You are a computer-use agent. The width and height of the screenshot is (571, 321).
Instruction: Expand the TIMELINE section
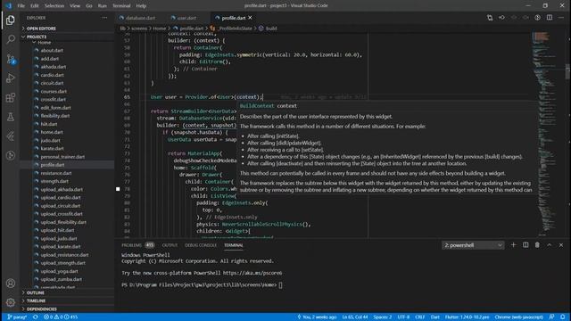tap(68, 300)
